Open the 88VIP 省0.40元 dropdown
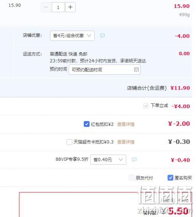The image size is (196, 217). (108, 160)
